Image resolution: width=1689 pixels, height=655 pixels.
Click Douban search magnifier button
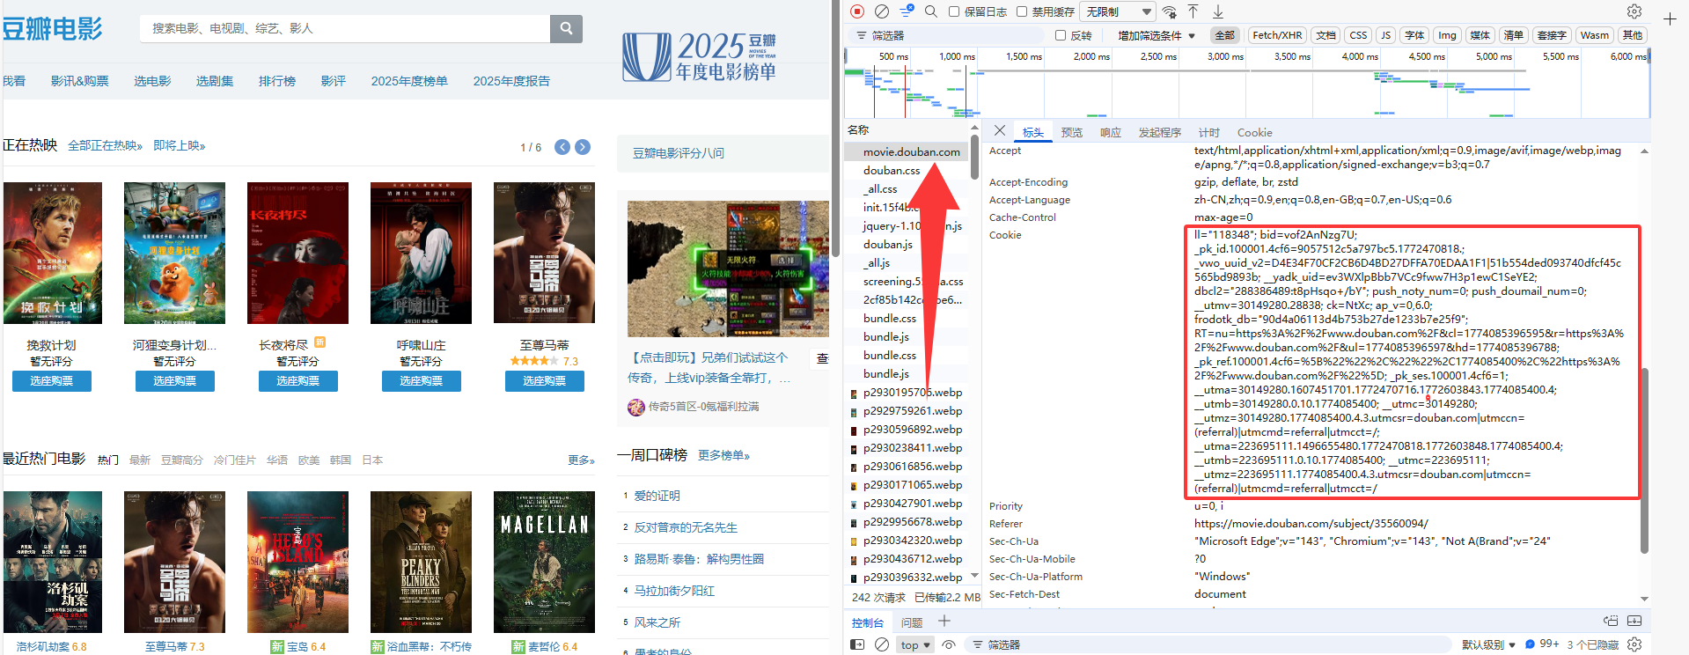[566, 28]
